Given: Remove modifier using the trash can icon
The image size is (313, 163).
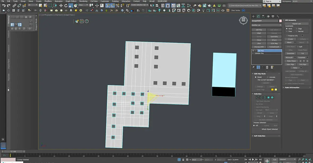Looking at the screenshot, I should (x=267, y=67).
